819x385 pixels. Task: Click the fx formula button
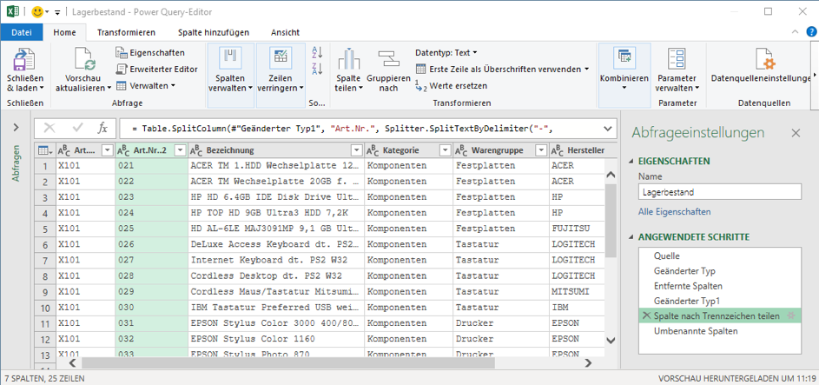(x=102, y=129)
